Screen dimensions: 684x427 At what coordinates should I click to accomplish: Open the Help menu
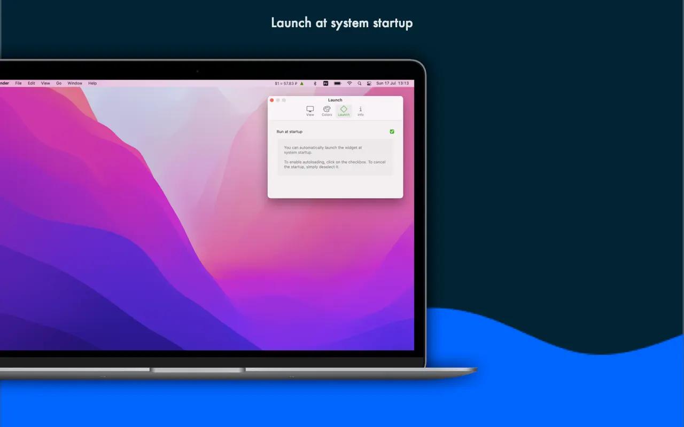pos(92,83)
